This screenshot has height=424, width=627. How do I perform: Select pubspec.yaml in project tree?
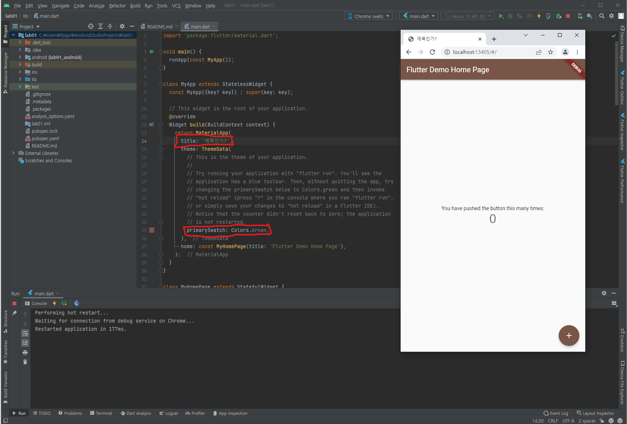pos(42,138)
